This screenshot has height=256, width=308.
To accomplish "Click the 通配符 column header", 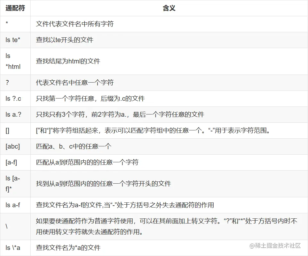I will [x=15, y=8].
